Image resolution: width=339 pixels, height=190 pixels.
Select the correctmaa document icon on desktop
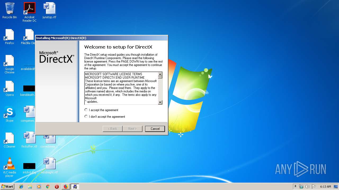coord(50,141)
